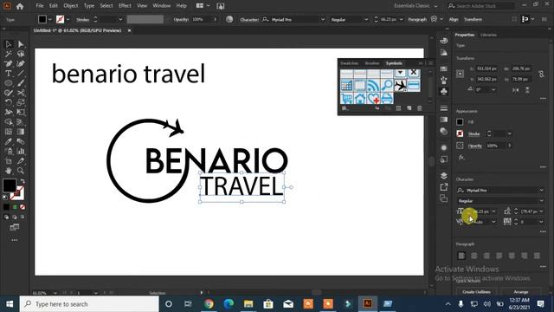Click the Create Outlines button
The height and width of the screenshot is (312, 554).
[x=476, y=292]
